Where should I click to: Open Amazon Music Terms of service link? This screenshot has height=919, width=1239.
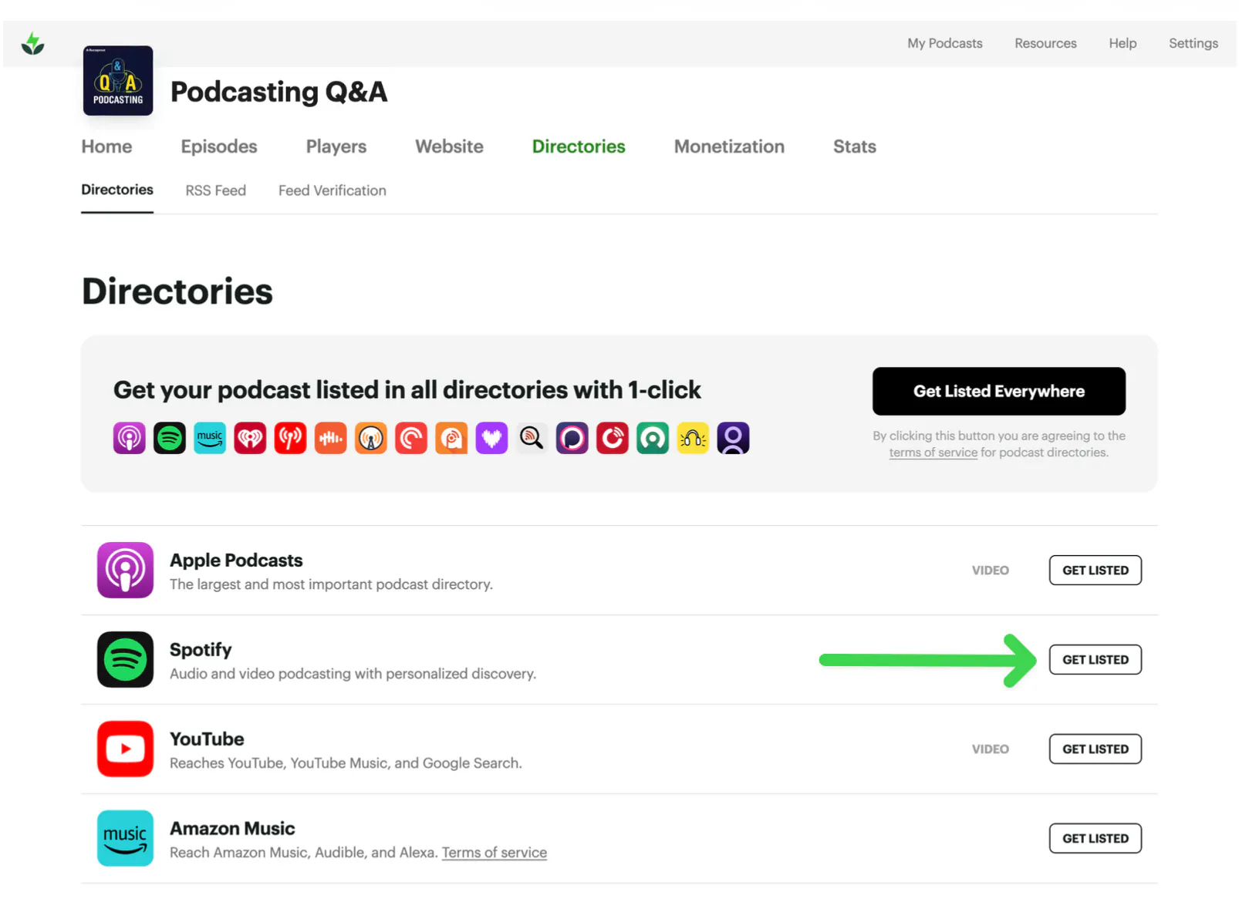(x=495, y=853)
